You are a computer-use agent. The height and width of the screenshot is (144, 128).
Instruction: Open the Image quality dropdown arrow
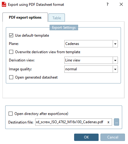coord(115,69)
